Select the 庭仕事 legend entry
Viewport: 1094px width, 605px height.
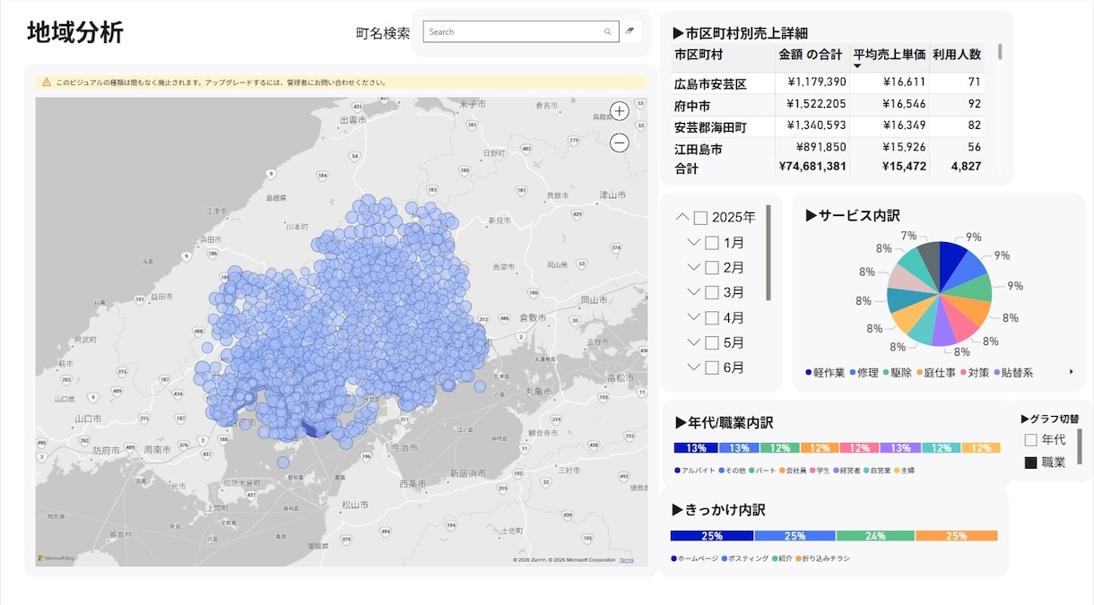pyautogui.click(x=936, y=373)
